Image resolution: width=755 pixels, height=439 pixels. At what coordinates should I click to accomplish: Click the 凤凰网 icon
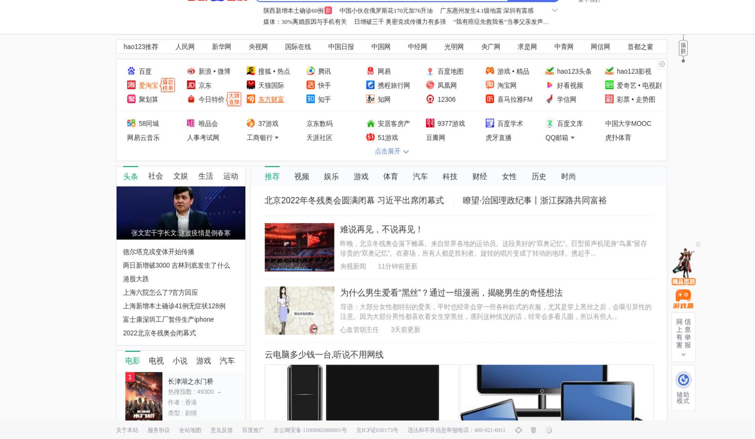click(430, 85)
